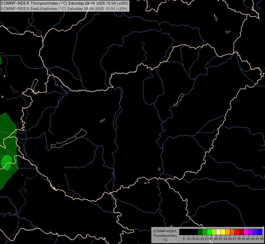265x244 pixels.
Task: Click the legend tick value 5
Action: point(184,239)
